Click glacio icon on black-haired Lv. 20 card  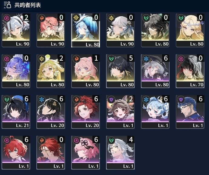coord(41,100)
